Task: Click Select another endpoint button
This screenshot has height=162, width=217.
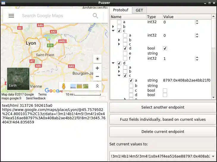Action: [163, 107]
